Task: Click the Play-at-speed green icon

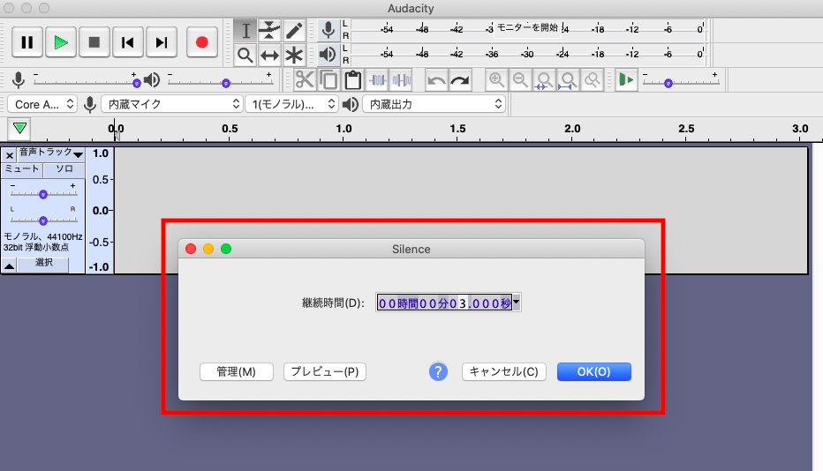Action: click(626, 80)
